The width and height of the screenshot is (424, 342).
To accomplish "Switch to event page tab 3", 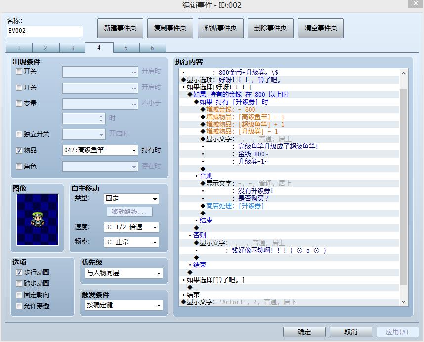I will point(72,48).
